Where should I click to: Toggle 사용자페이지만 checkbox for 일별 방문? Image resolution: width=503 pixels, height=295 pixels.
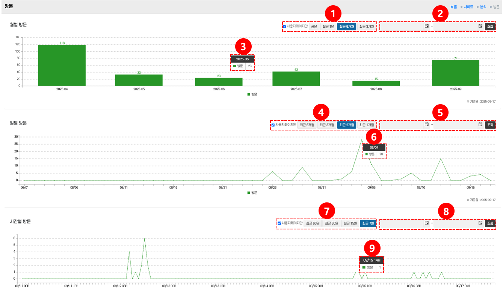tap(273, 125)
